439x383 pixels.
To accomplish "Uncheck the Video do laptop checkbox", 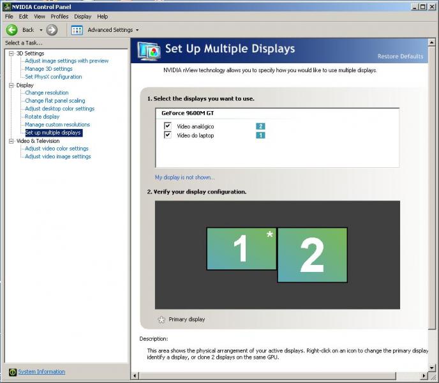I will (x=168, y=135).
